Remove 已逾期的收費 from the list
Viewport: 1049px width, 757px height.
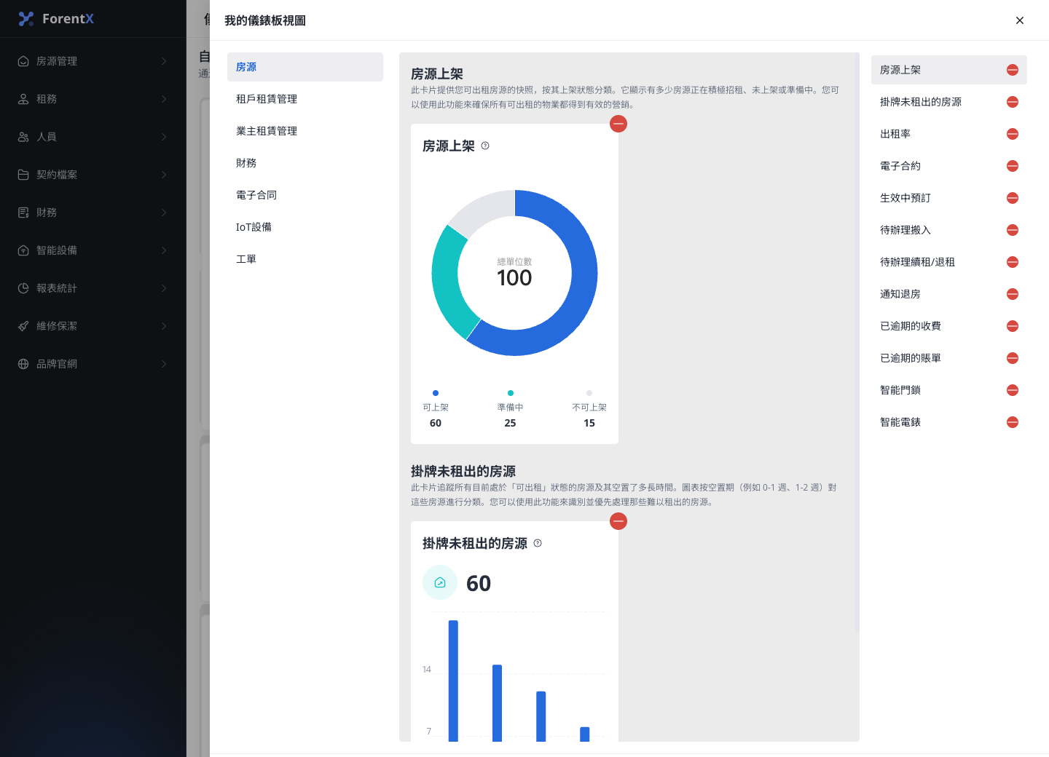1013,326
